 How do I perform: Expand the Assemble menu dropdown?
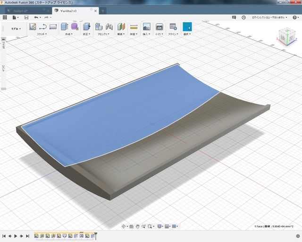point(103,34)
